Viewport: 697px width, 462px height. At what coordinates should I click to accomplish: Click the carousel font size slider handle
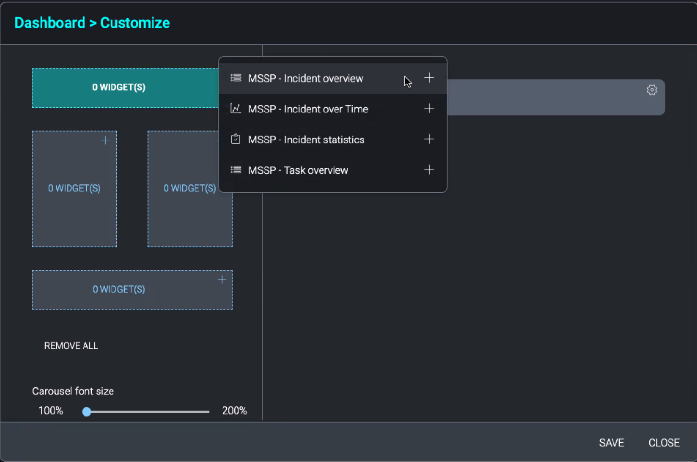point(86,411)
